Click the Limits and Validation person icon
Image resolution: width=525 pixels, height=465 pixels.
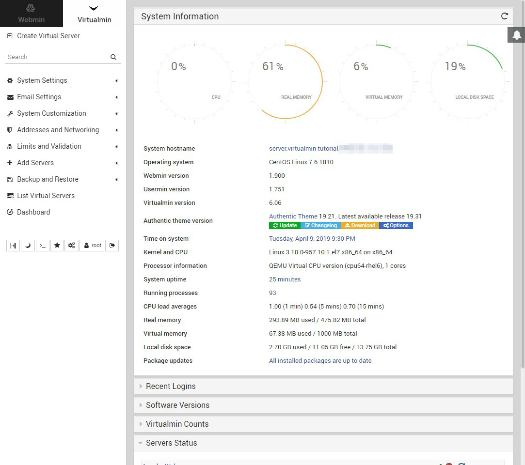coord(10,146)
